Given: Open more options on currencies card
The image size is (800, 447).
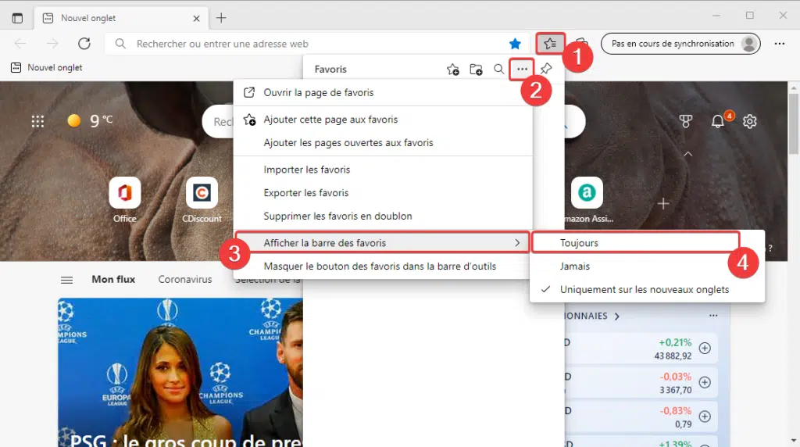Looking at the screenshot, I should tap(713, 316).
